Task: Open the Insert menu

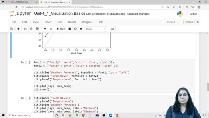Action: 48,22
